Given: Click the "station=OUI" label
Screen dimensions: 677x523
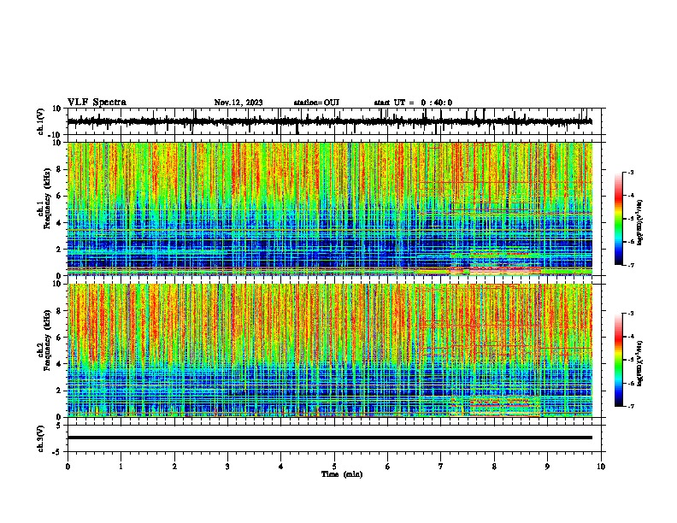Looking at the screenshot, I should pos(316,103).
